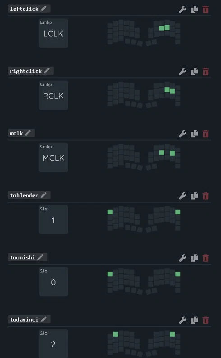This screenshot has width=221, height=358.
Task: Duplicate the rightclick combo
Action: click(194, 72)
